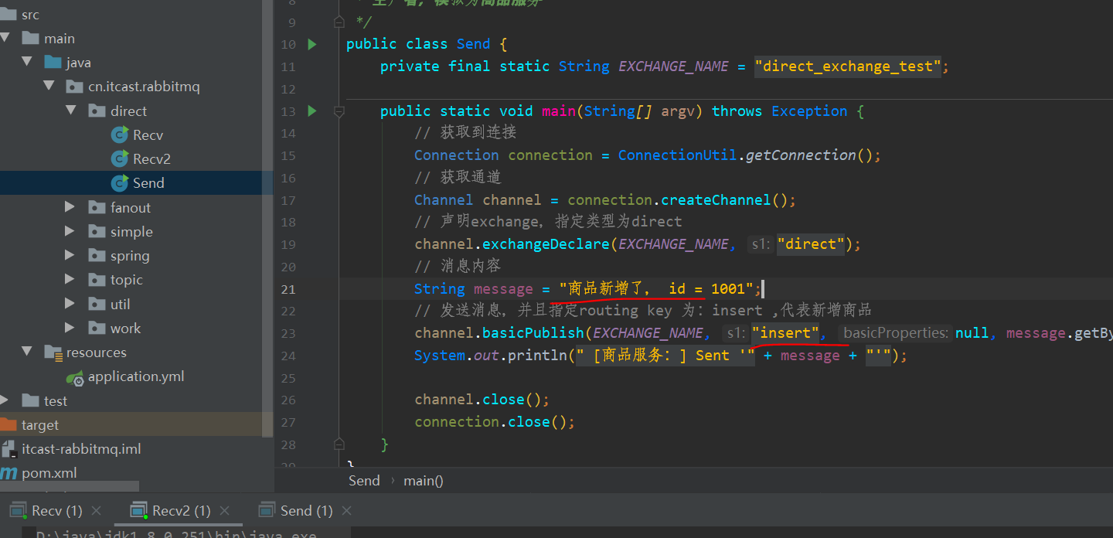This screenshot has height=538, width=1113.
Task: Click the "direct" string on line 19
Action: [x=811, y=244]
